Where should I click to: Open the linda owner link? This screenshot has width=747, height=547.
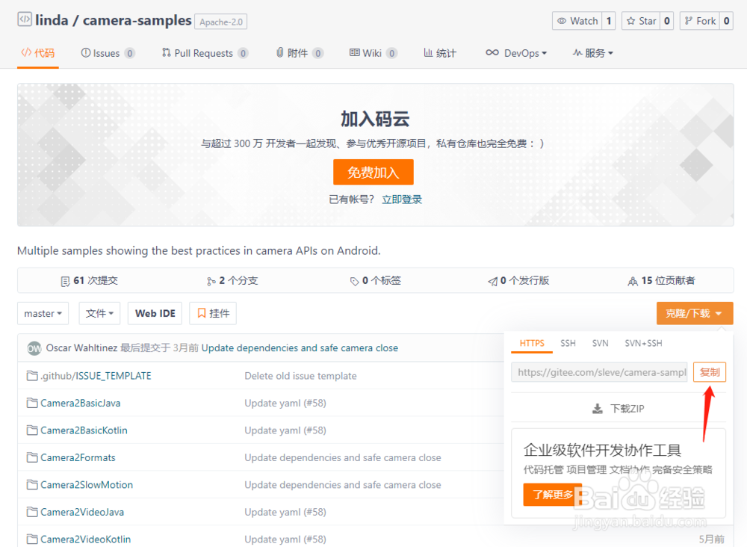point(52,20)
